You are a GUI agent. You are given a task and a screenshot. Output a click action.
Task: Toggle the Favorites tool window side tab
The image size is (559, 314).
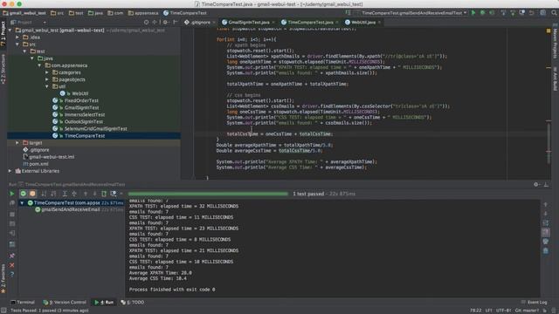pyautogui.click(x=3, y=278)
